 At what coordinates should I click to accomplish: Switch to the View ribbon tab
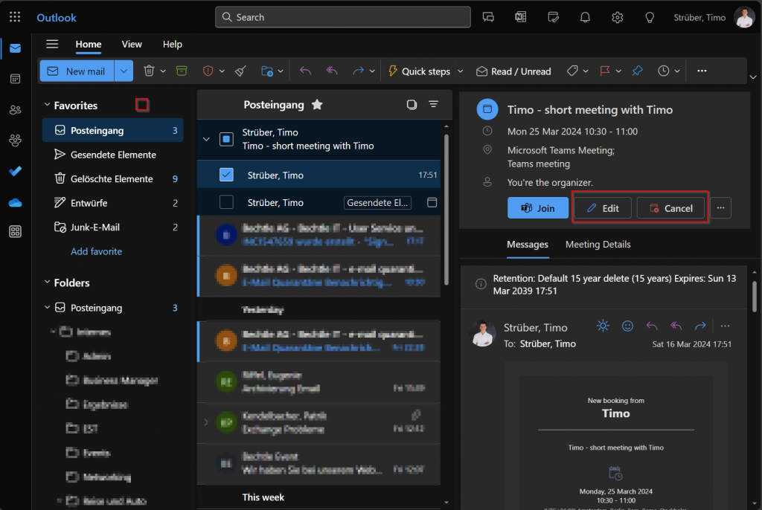tap(132, 45)
